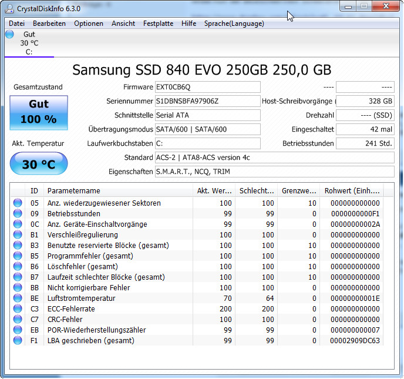Select the Anz. Geräte-Einschaltvorgänge row
The width and height of the screenshot is (404, 379).
tap(197, 224)
